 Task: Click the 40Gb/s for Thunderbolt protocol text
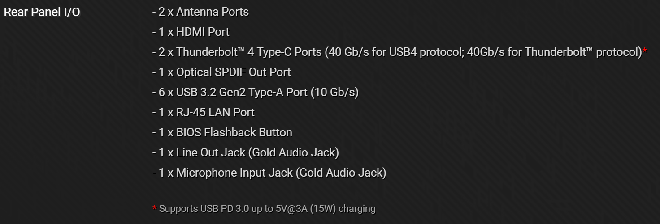554,52
